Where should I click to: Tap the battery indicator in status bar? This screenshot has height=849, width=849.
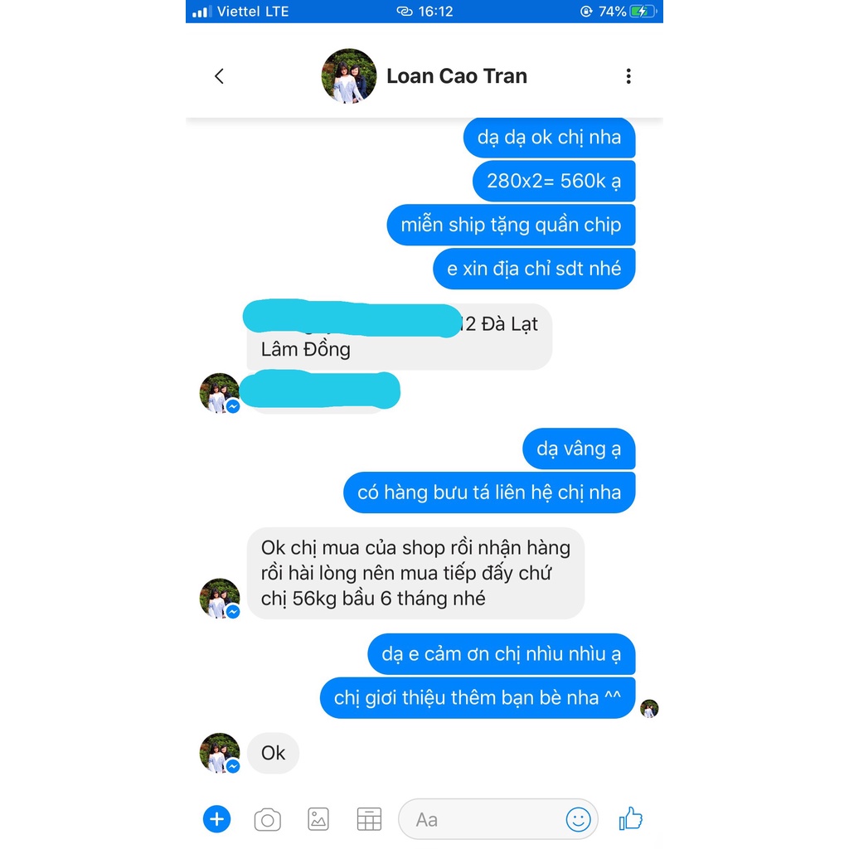pyautogui.click(x=643, y=12)
